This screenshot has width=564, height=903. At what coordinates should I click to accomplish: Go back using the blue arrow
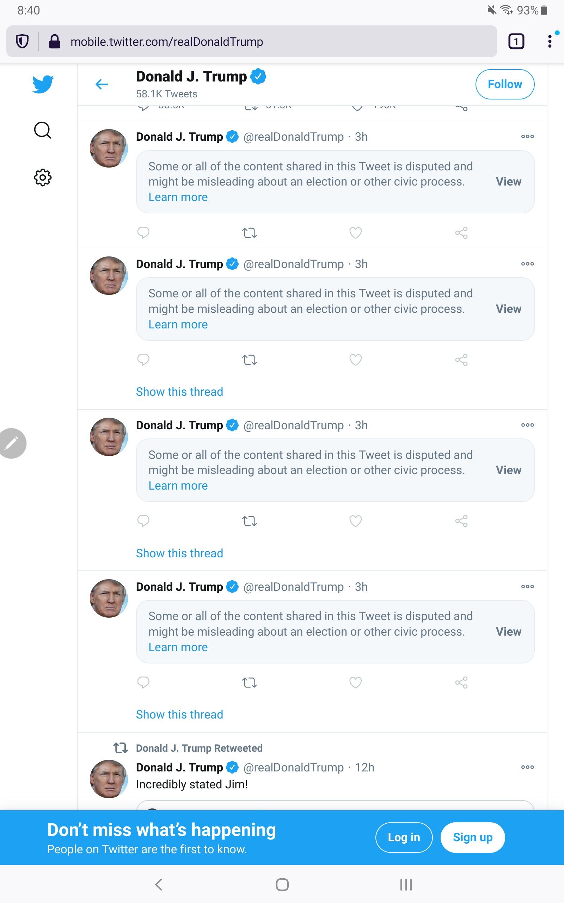tap(102, 84)
